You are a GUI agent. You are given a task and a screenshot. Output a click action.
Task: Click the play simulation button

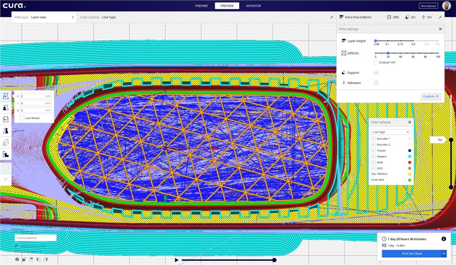coord(176,260)
